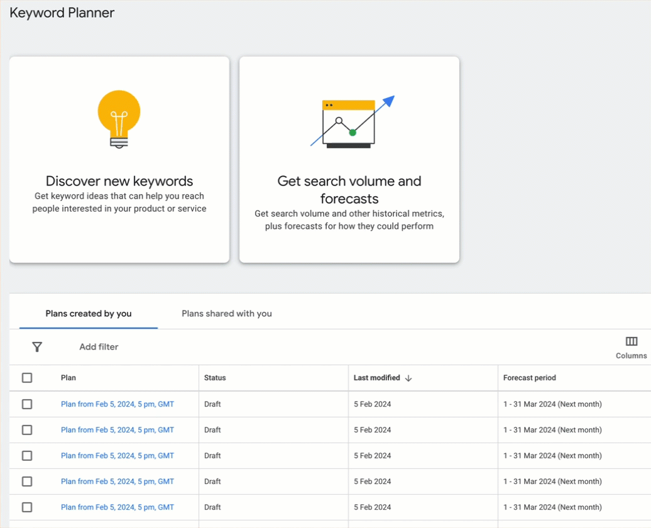Sort by the Plan column header
The width and height of the screenshot is (651, 528).
tap(68, 378)
